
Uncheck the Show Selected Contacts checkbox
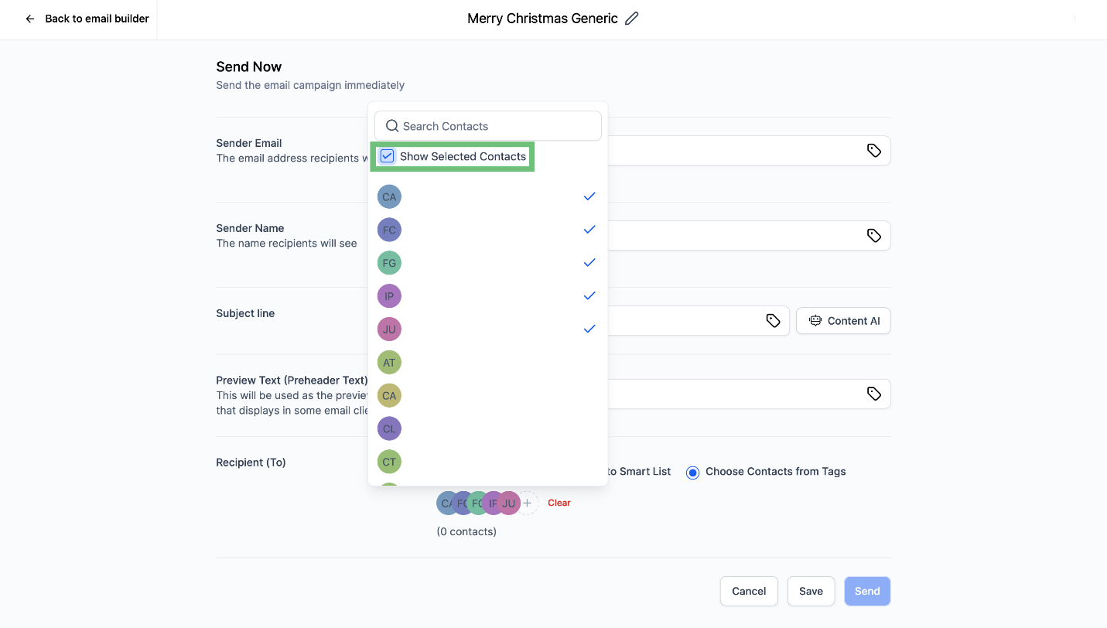[x=388, y=156]
